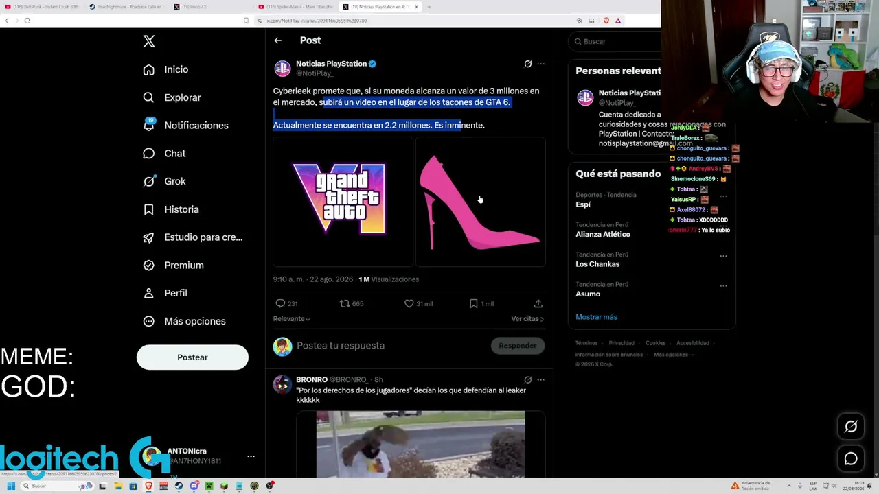The image size is (879, 494).
Task: Expand the Relevante replies sort dropdown
Action: click(292, 319)
